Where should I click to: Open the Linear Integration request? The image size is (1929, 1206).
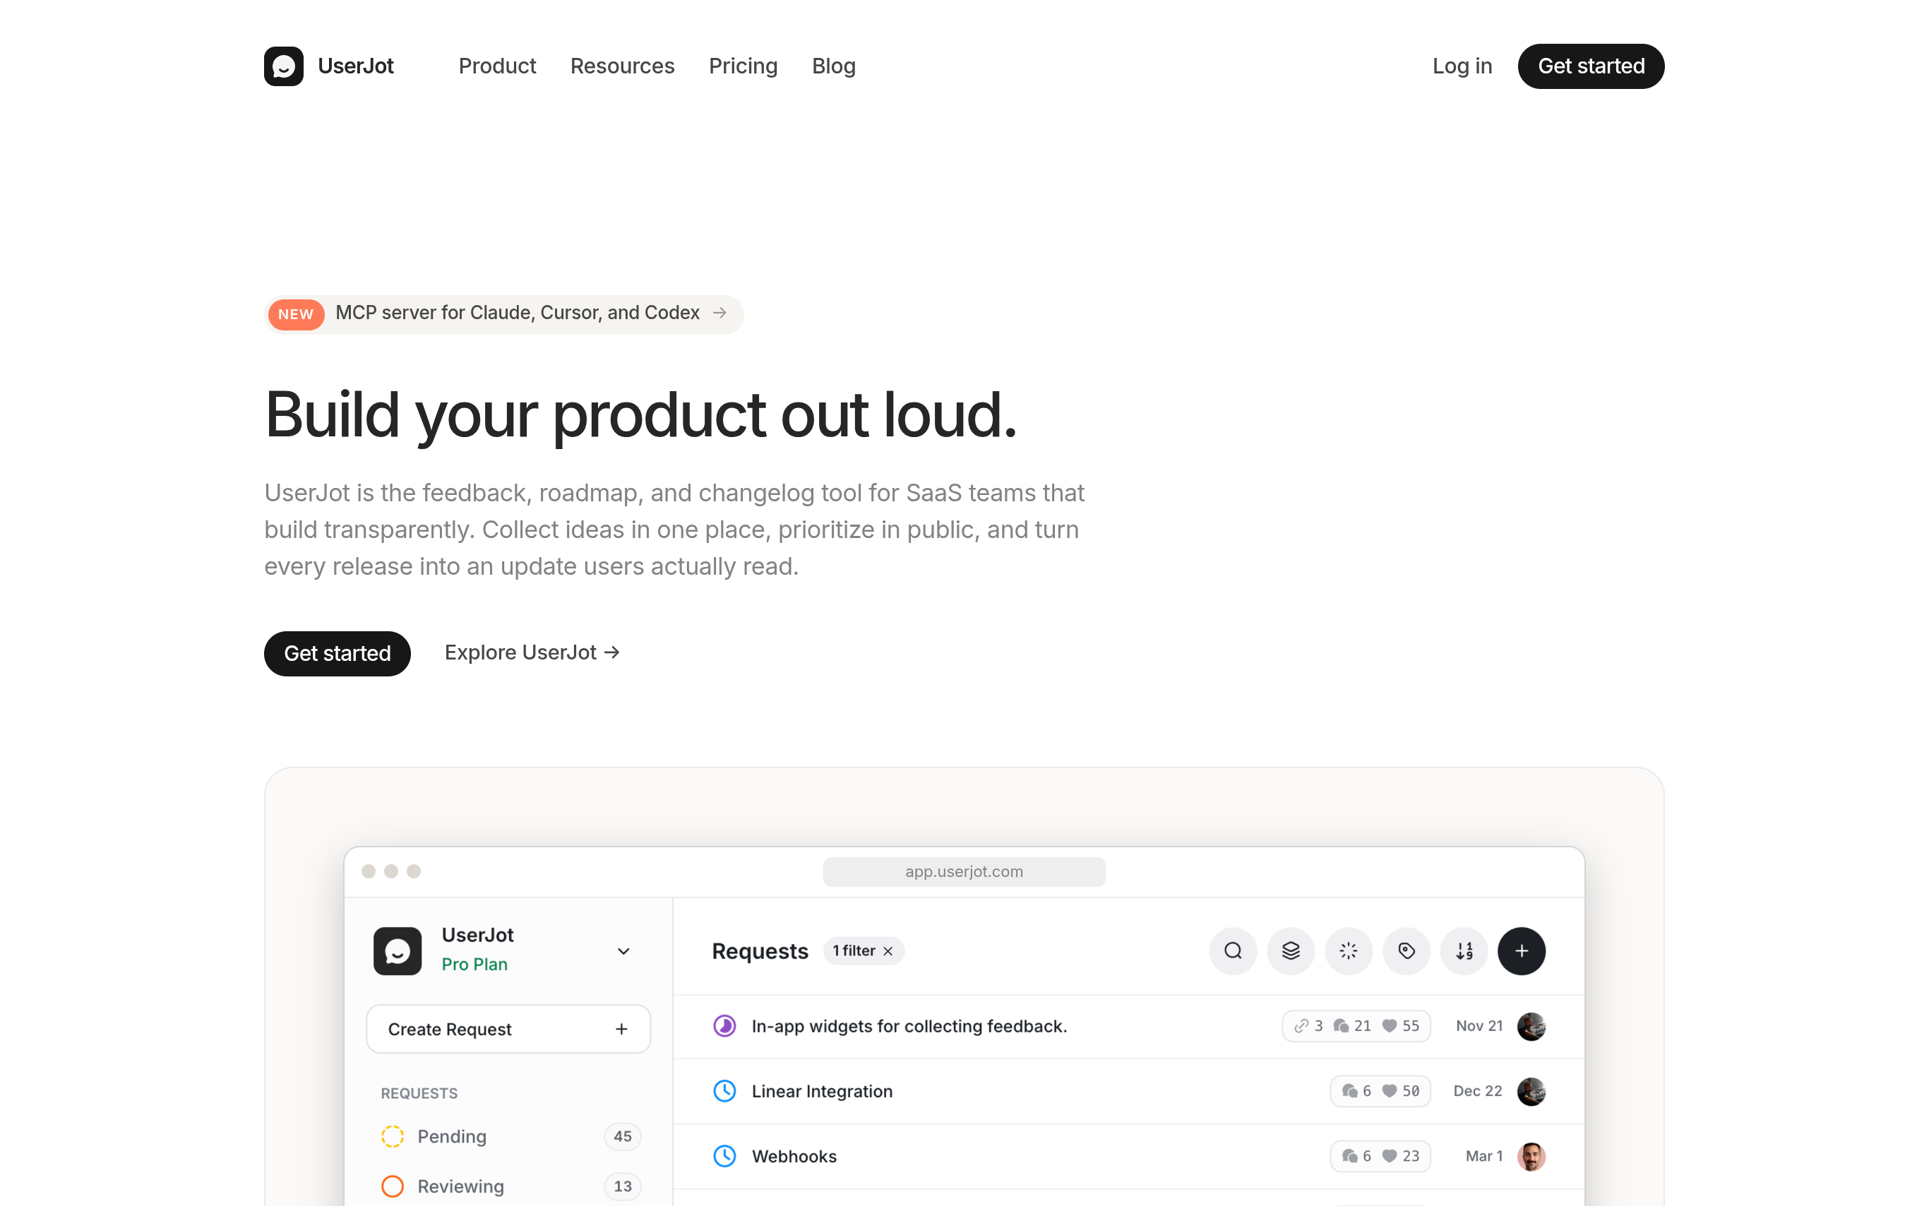coord(821,1091)
